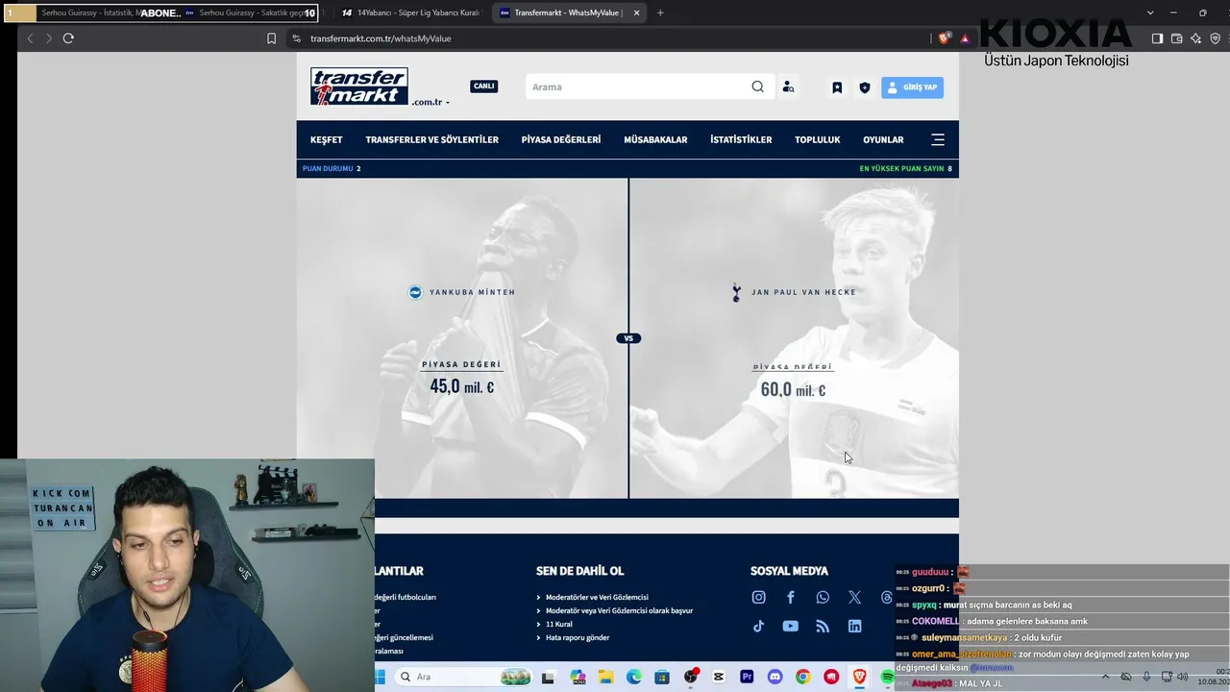Open the WhatsApp social icon
The height and width of the screenshot is (692, 1230).
coord(823,597)
